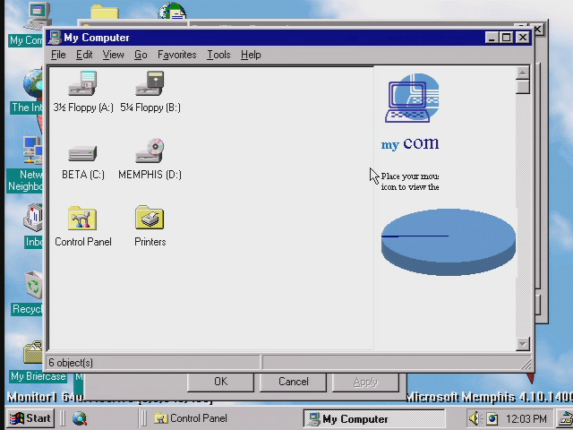Click the scrollbar down arrow
This screenshot has width=573, height=430.
(523, 344)
